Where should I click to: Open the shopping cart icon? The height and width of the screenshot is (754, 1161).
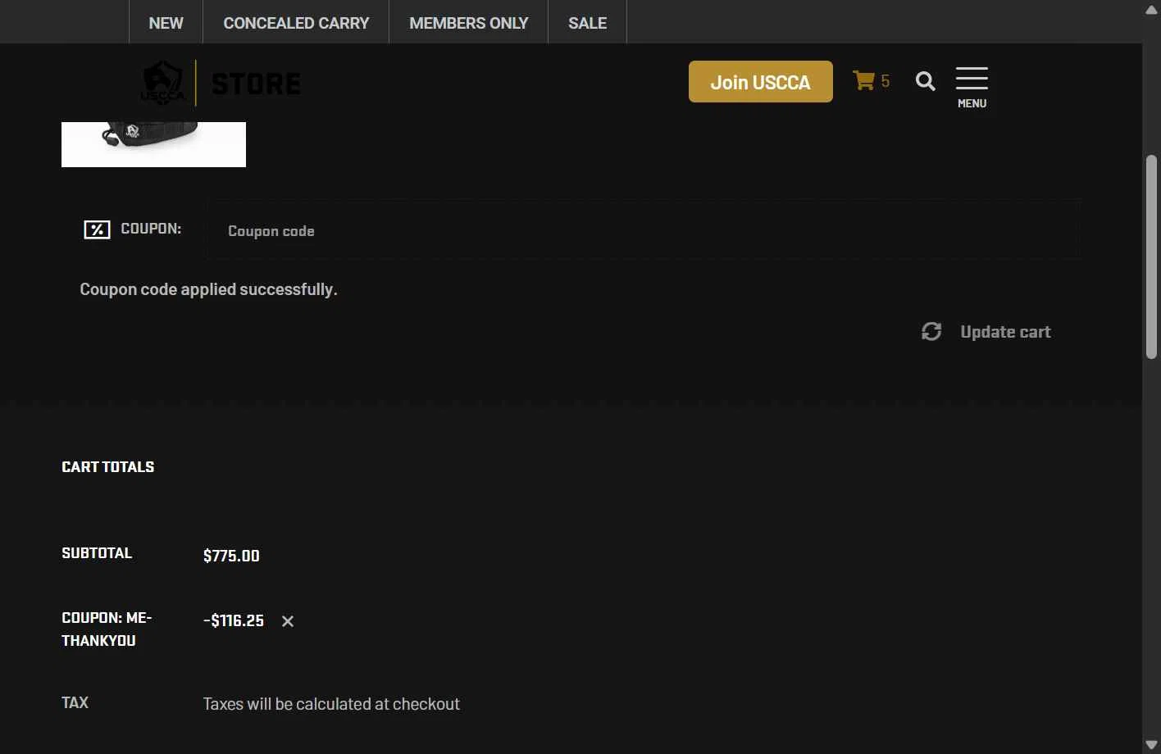(x=863, y=80)
